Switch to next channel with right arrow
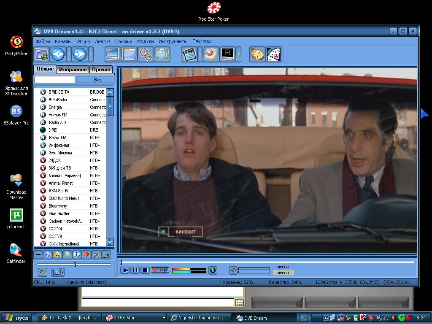The height and width of the screenshot is (324, 432). pyautogui.click(x=80, y=54)
